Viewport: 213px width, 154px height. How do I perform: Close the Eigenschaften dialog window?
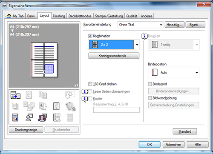[x=204, y=4]
